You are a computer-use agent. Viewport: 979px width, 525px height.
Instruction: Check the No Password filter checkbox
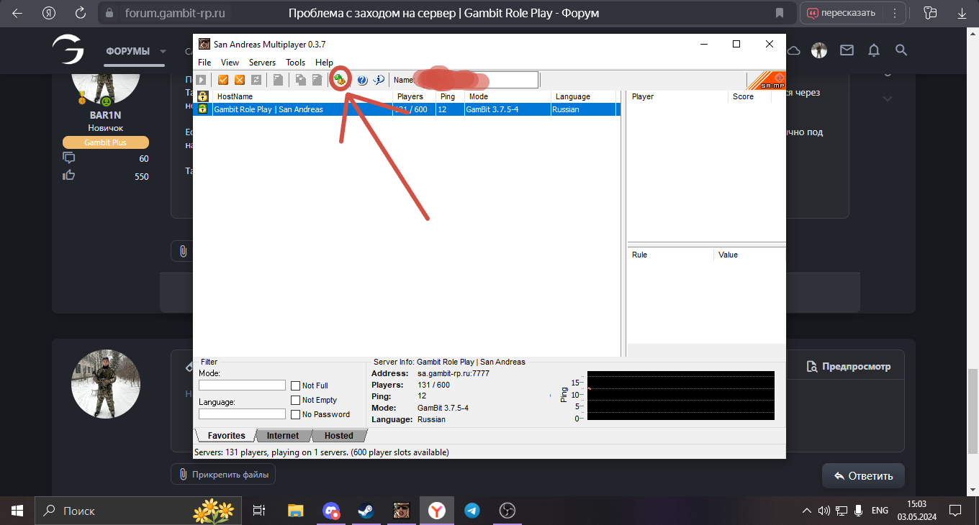(296, 415)
